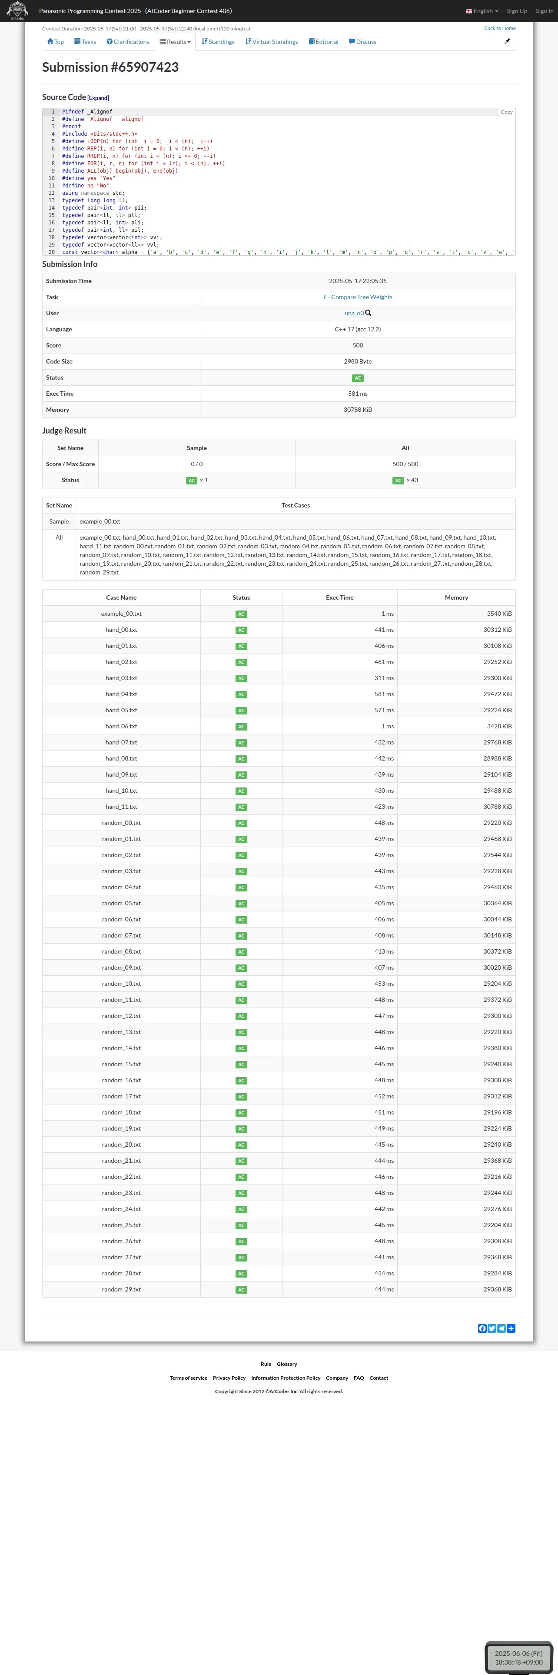Screen dimensions: 558x1675
Task: Open Privacy Policy link
Action: tap(229, 1378)
